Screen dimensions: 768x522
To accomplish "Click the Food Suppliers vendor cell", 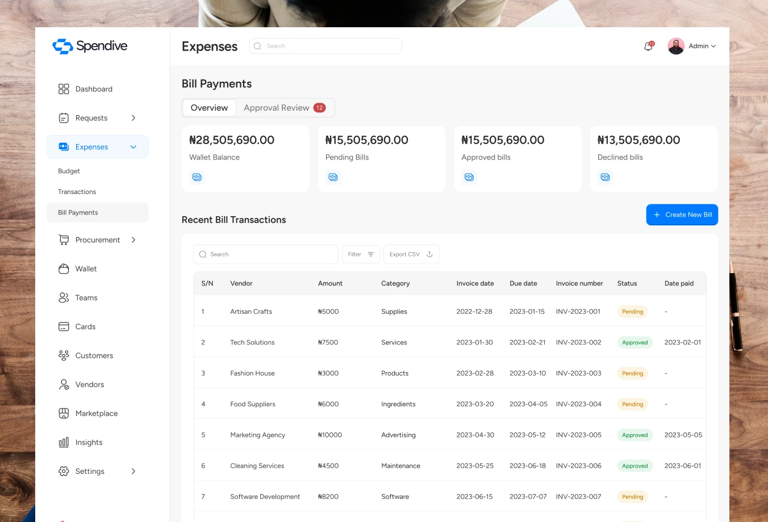I will coord(253,404).
